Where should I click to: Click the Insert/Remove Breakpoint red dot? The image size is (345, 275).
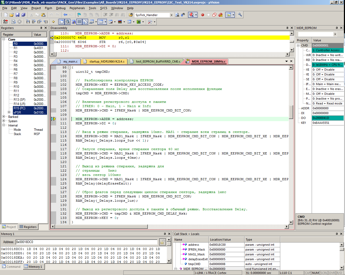pos(203,15)
